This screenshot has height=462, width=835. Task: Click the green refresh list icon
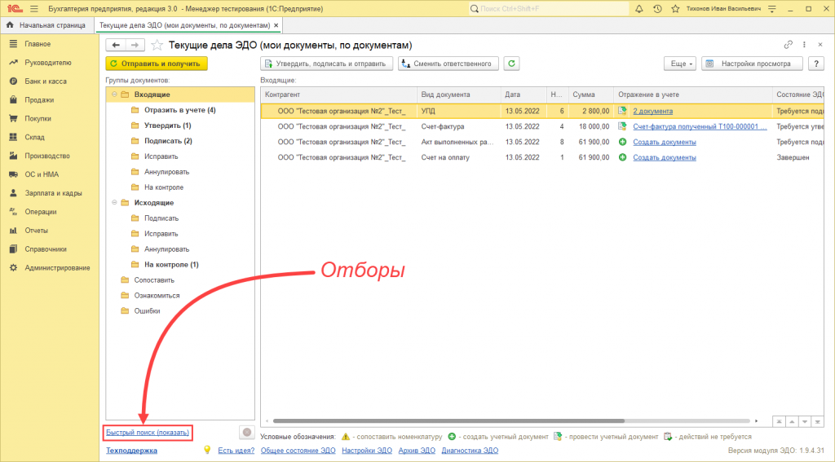(x=511, y=64)
